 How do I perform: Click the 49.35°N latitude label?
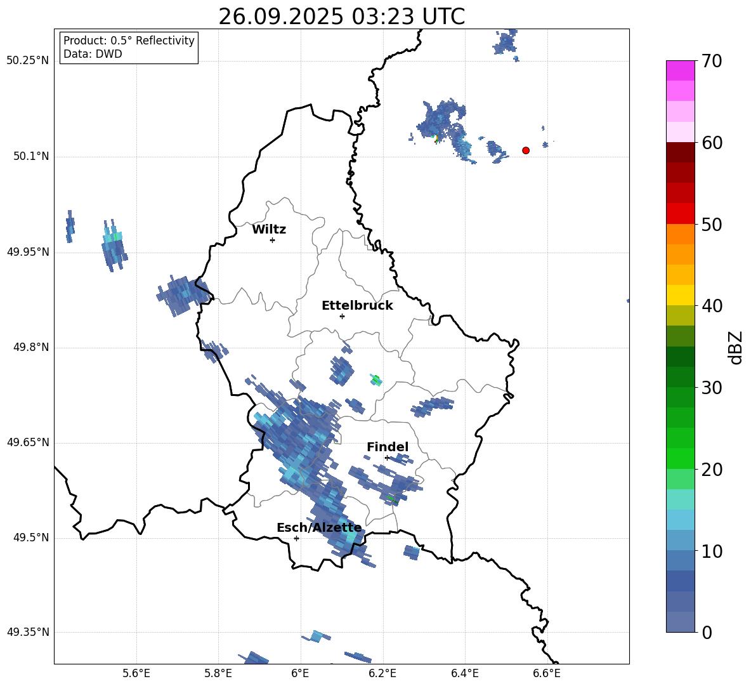(x=27, y=632)
